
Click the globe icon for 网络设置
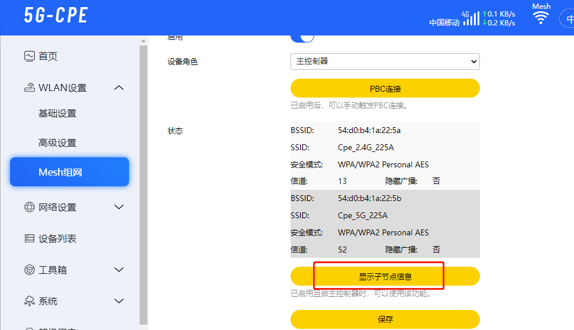30,208
